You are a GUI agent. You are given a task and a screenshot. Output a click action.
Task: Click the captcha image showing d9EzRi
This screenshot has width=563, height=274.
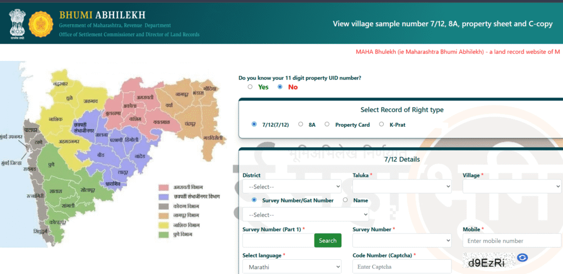click(488, 261)
